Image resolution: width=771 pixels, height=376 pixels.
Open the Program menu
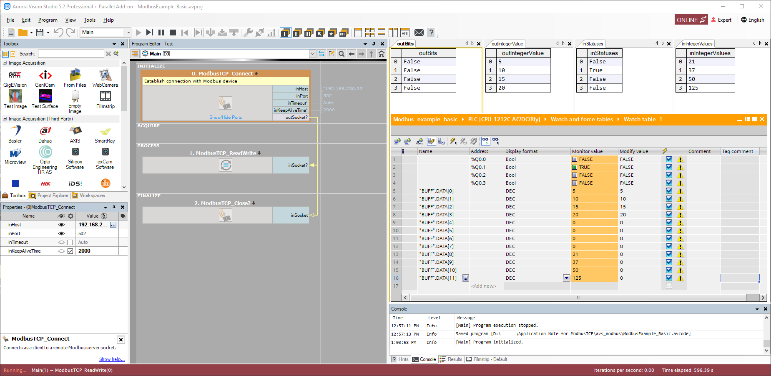pyautogui.click(x=48, y=20)
